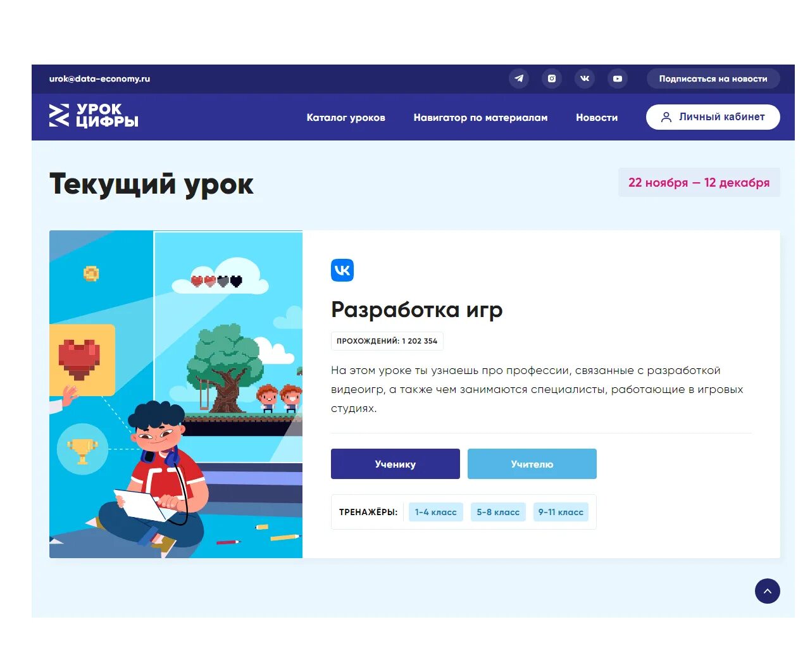This screenshot has width=810, height=648.
Task: Click the urok@data-economy.ru email link
Action: (x=100, y=78)
